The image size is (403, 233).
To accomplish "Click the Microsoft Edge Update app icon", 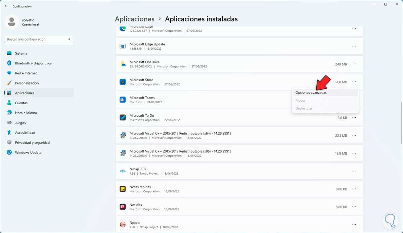I will 123,46.
